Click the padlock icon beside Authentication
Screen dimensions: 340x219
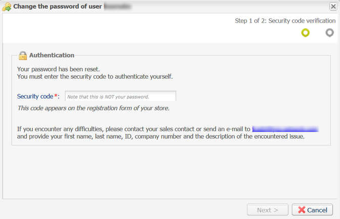[x=23, y=56]
